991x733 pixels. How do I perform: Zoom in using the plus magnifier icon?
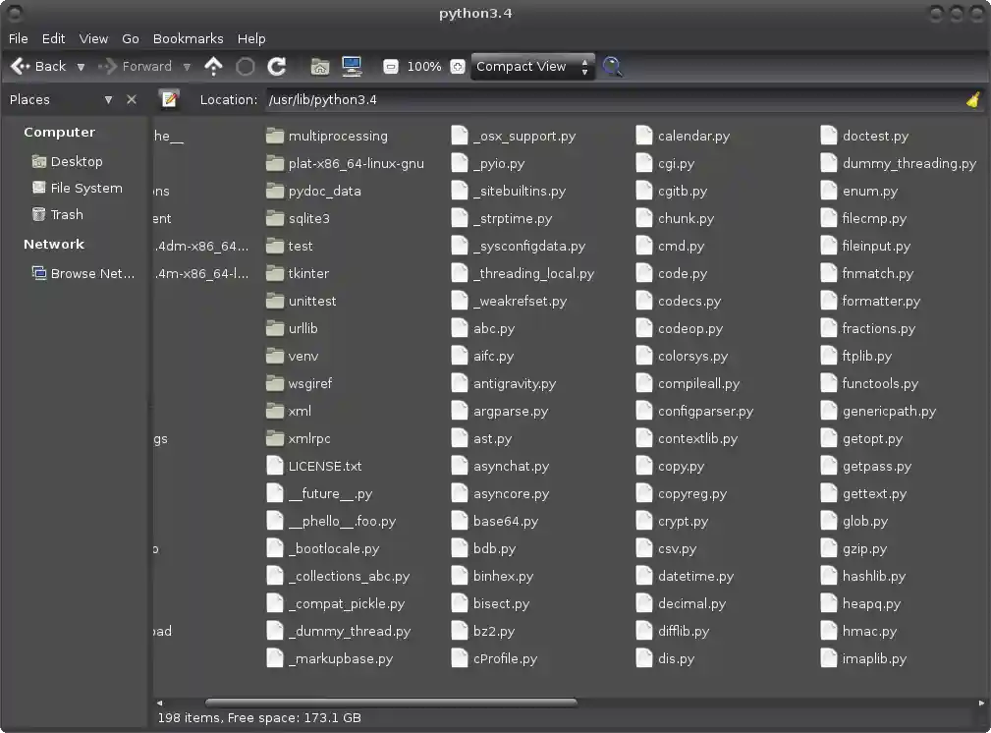tap(457, 66)
